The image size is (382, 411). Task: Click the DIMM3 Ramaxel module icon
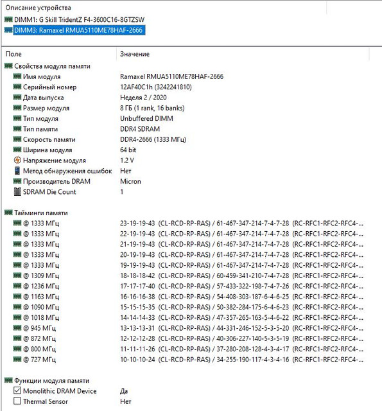pyautogui.click(x=8, y=30)
